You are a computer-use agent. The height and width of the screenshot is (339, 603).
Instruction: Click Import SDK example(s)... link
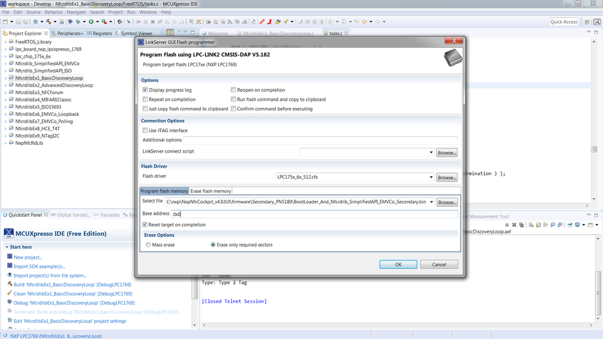(39, 267)
